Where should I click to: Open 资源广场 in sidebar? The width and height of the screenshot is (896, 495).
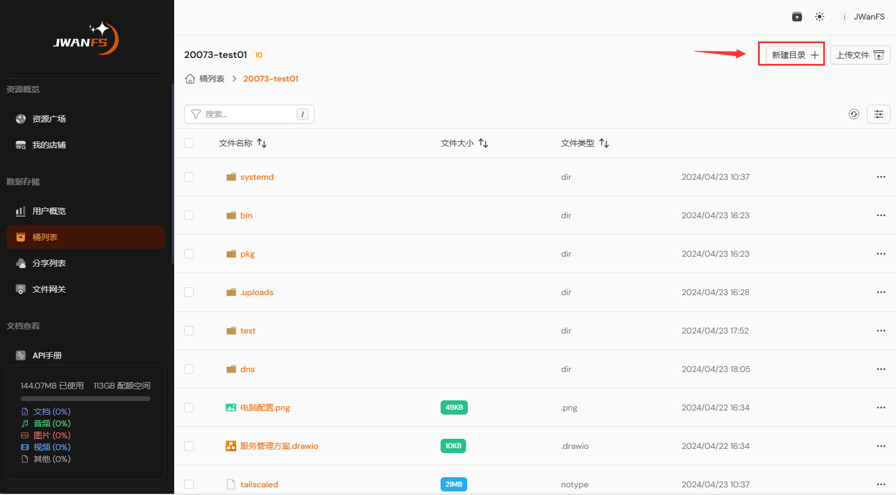85,119
